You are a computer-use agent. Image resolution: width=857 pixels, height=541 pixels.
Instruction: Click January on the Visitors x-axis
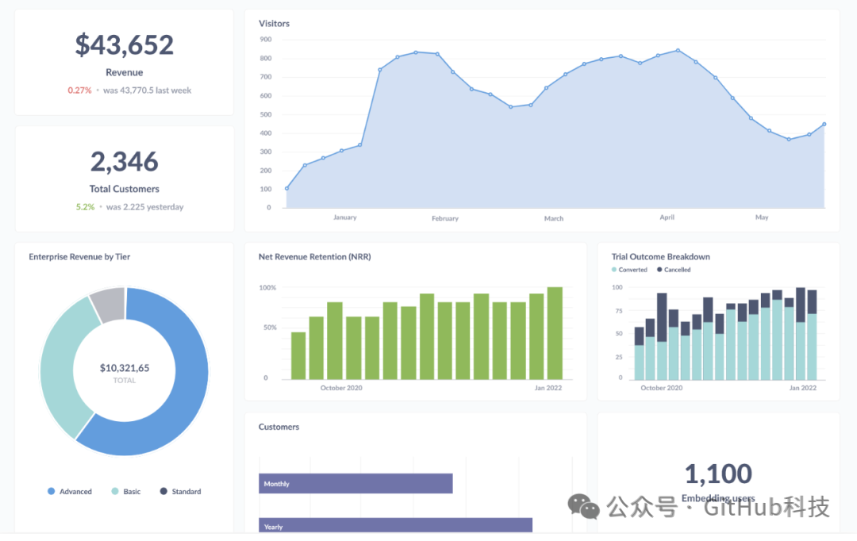(x=345, y=217)
